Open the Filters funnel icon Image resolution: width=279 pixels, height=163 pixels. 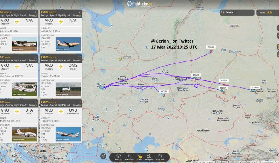tap(139, 157)
